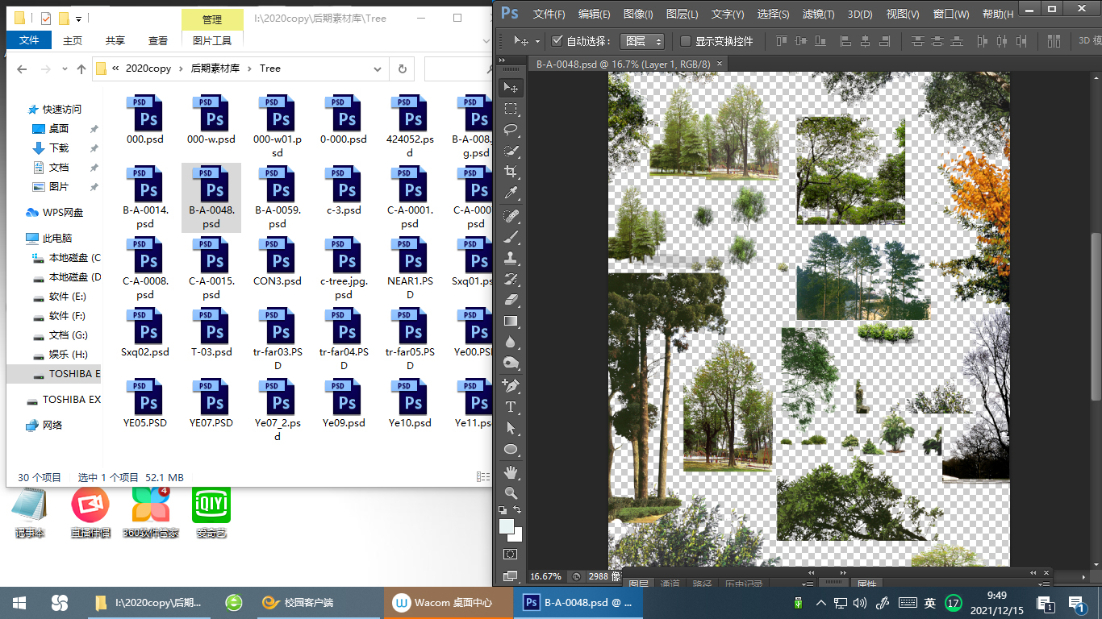Viewport: 1102px width, 619px height.
Task: Select the Ellipse shape tool
Action: (511, 449)
